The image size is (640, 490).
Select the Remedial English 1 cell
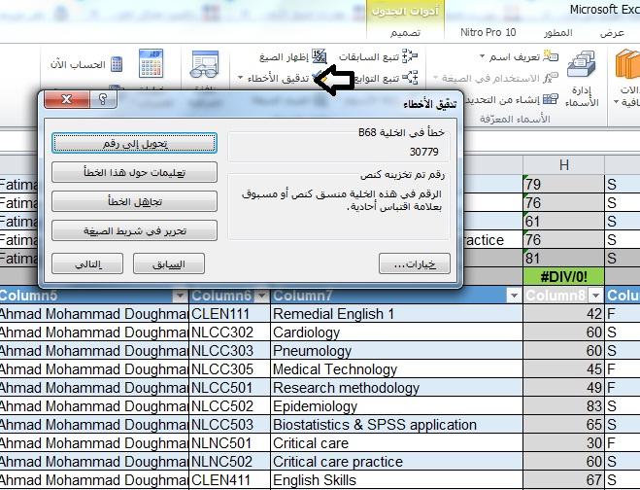[x=396, y=314]
